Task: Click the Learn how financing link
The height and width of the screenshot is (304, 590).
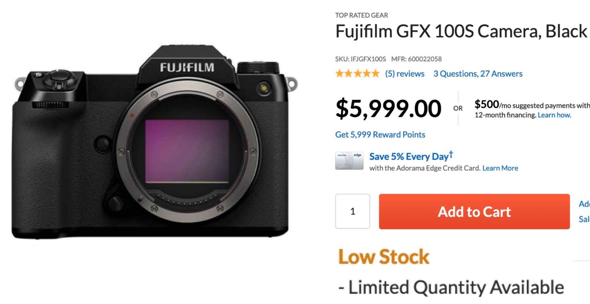Action: [x=554, y=115]
